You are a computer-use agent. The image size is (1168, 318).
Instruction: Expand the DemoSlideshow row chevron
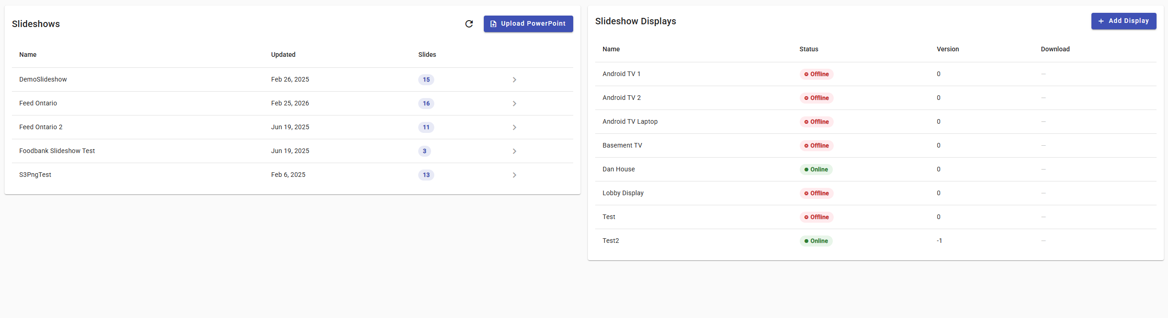(514, 80)
